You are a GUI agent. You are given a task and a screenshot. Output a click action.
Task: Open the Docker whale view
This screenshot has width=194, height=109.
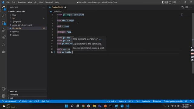pos(4,52)
